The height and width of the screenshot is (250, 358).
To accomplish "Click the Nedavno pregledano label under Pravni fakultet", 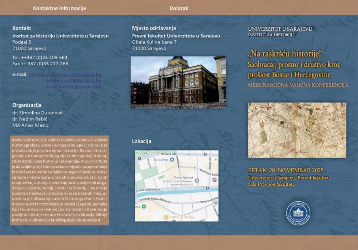I will [181, 185].
